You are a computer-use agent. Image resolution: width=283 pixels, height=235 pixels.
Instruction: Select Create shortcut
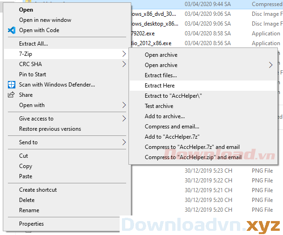38,190
